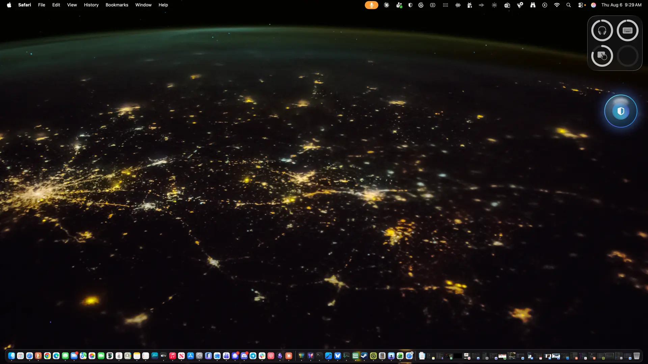
Task: Click the Siri icon in the menu bar
Action: point(593,5)
